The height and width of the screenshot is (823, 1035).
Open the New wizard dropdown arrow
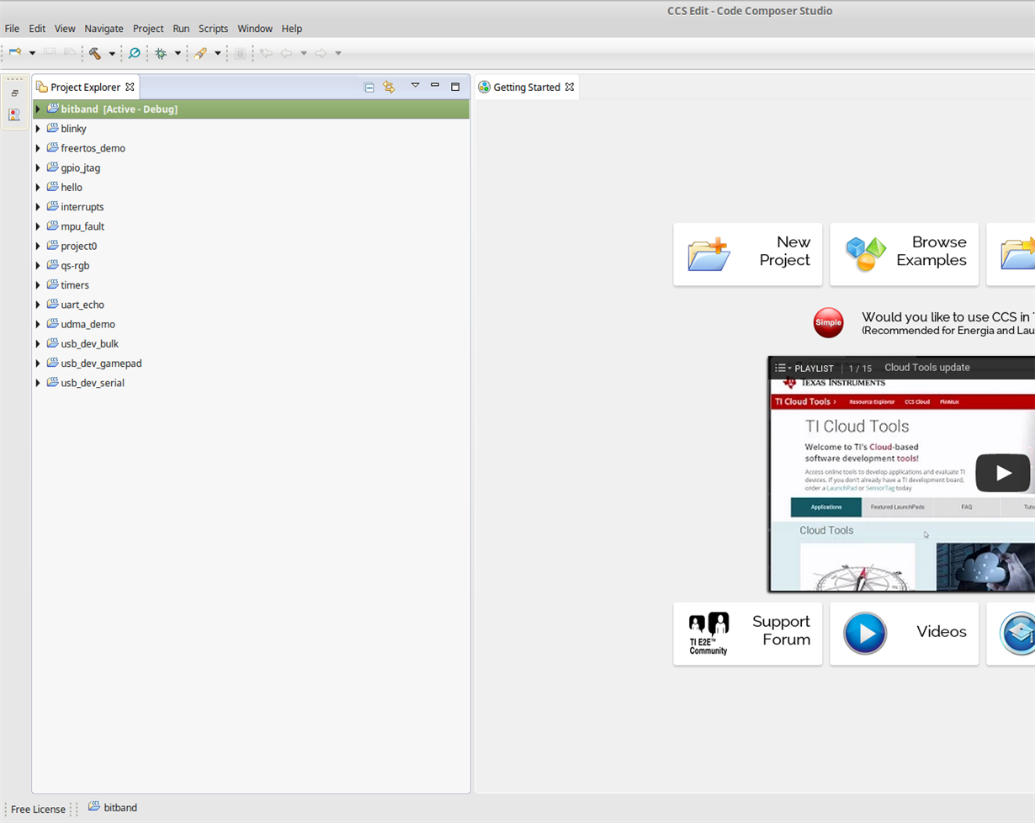click(32, 53)
